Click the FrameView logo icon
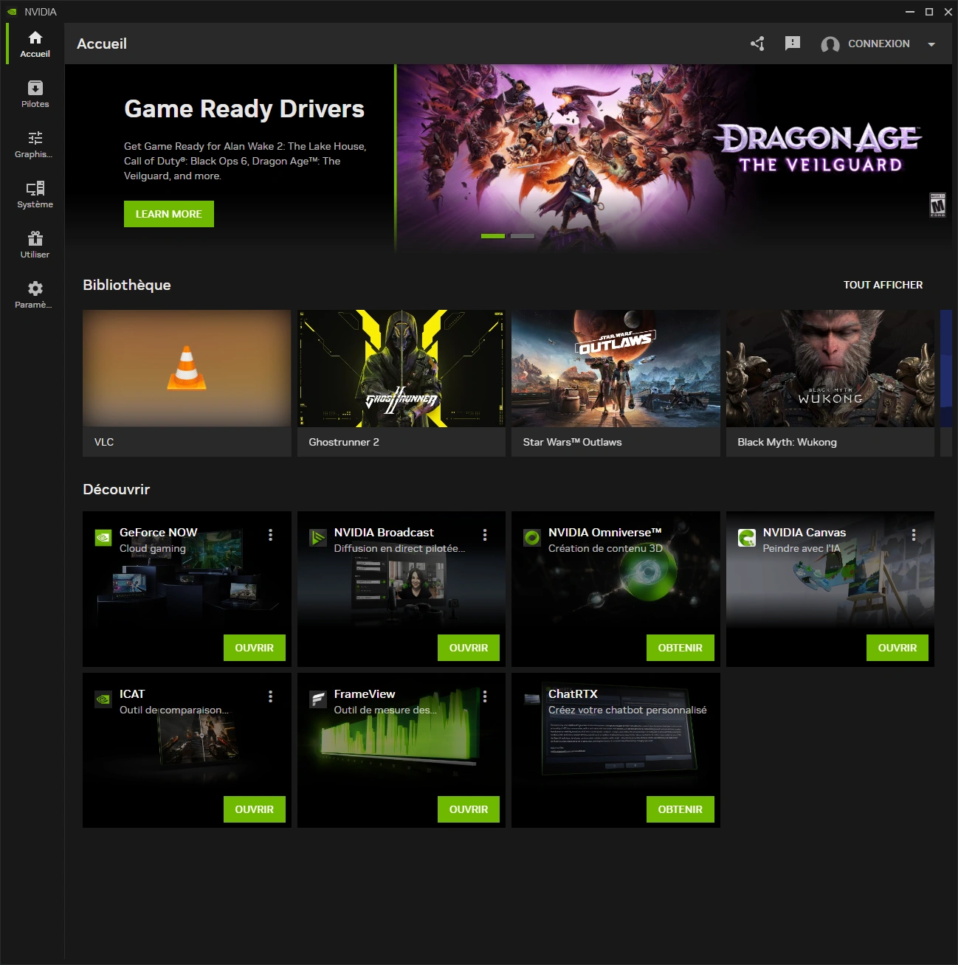The image size is (958, 965). [x=317, y=699]
